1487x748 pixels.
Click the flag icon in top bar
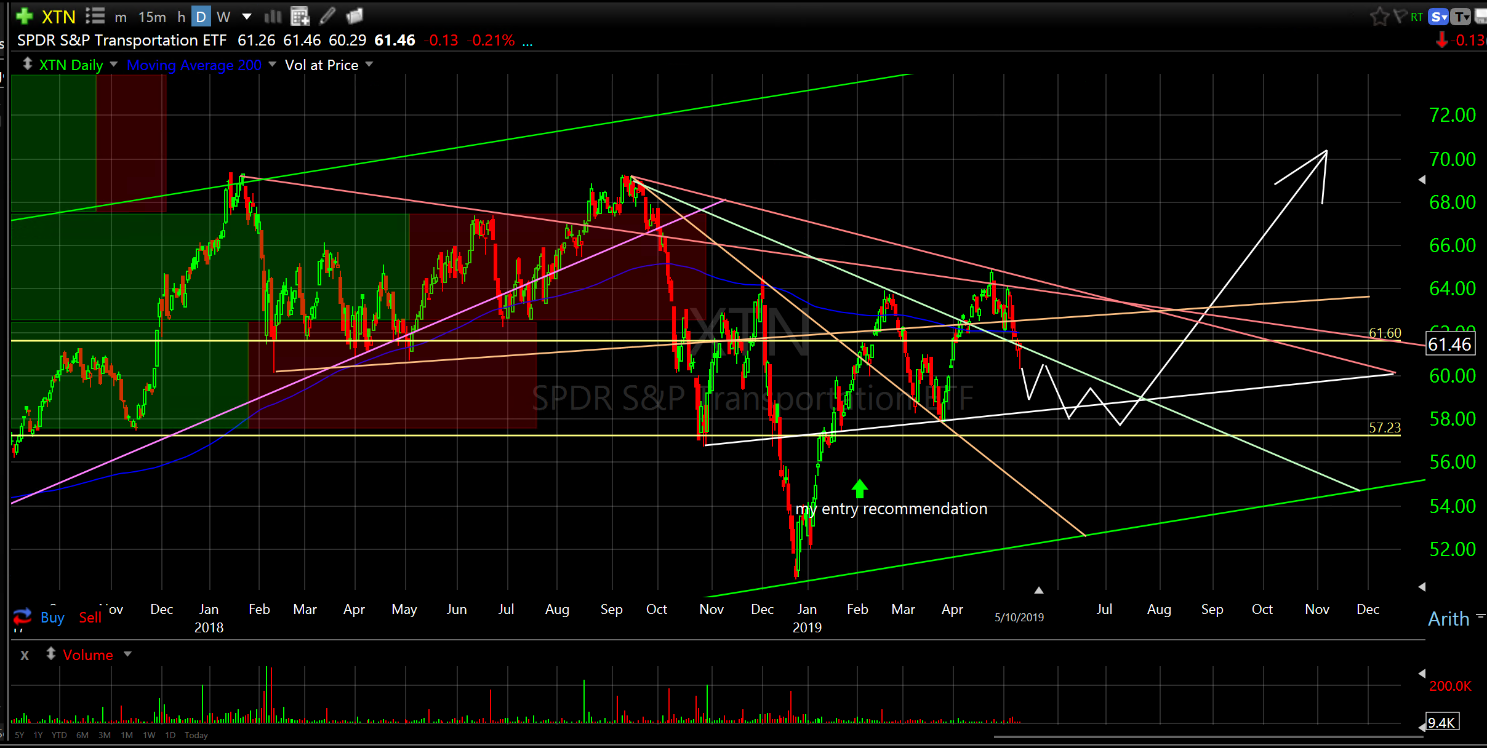(1400, 17)
